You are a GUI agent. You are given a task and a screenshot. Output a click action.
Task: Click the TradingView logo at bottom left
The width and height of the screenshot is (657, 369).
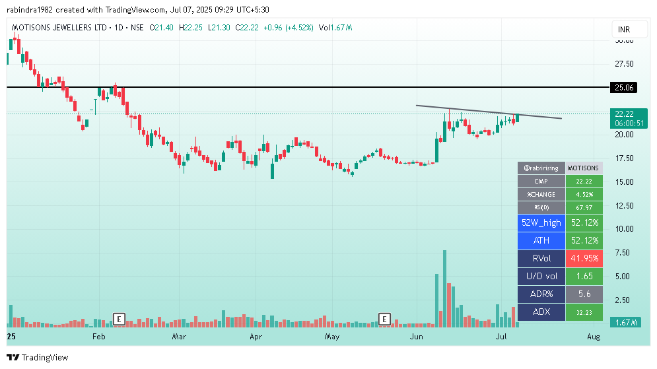(x=38, y=357)
